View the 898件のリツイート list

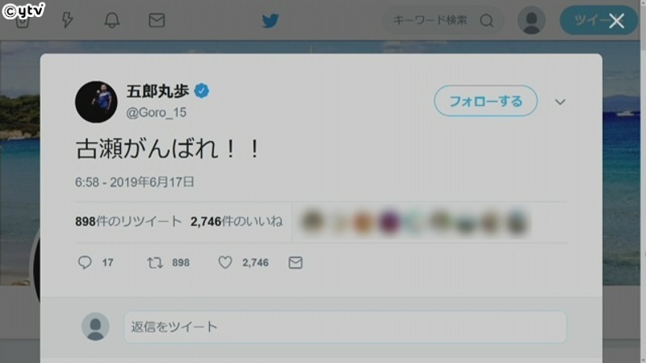click(x=128, y=221)
